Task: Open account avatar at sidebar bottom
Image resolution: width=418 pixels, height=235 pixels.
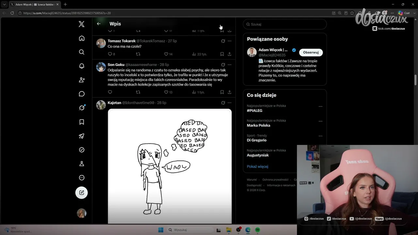Action: coord(82,213)
